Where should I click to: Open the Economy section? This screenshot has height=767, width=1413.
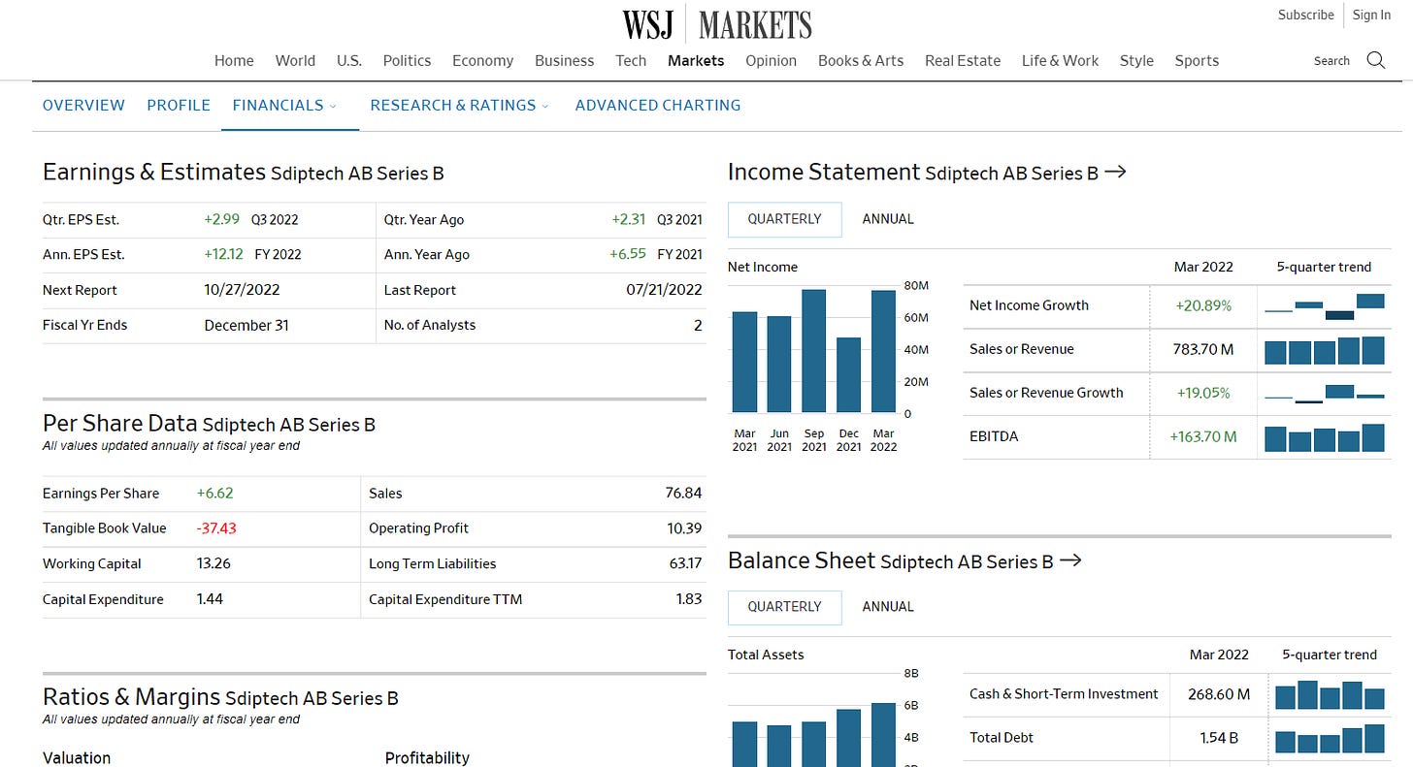(x=482, y=60)
